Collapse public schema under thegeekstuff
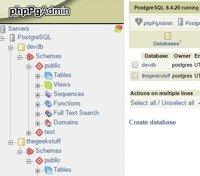200x176 pixels. [x=28, y=161]
